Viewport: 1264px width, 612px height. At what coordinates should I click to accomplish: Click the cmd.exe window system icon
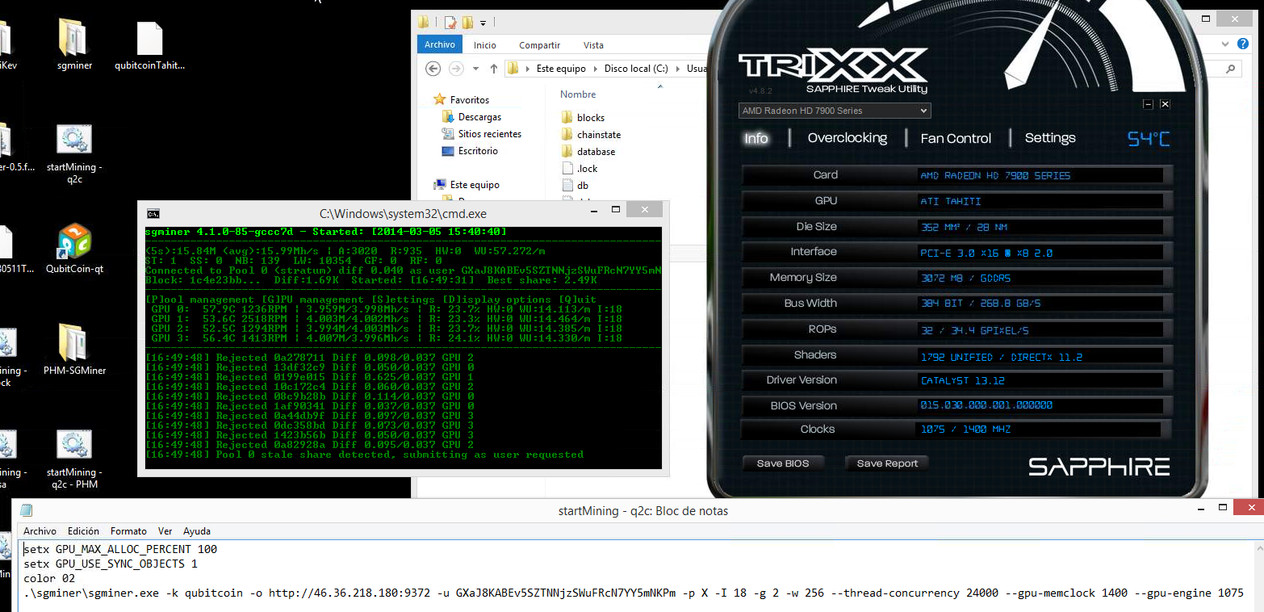pos(153,213)
